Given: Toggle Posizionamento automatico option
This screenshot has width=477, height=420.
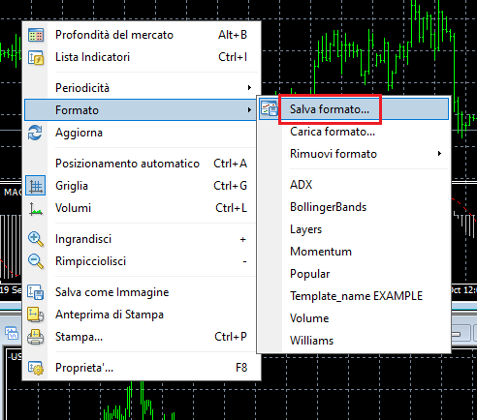Looking at the screenshot, I should pos(142,164).
